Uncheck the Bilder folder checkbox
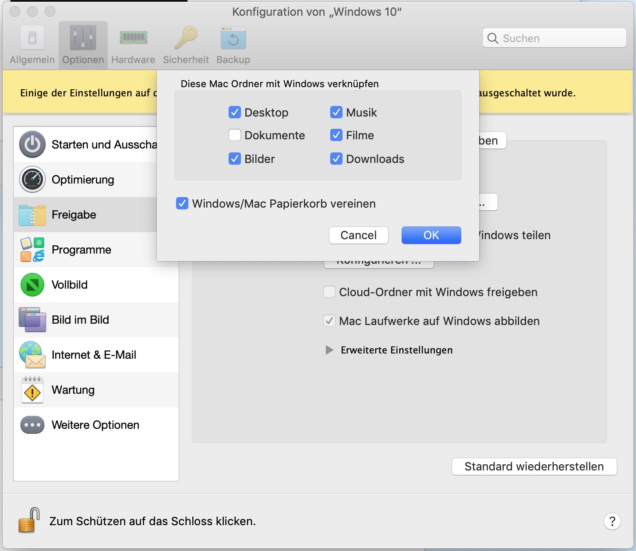 (x=235, y=159)
